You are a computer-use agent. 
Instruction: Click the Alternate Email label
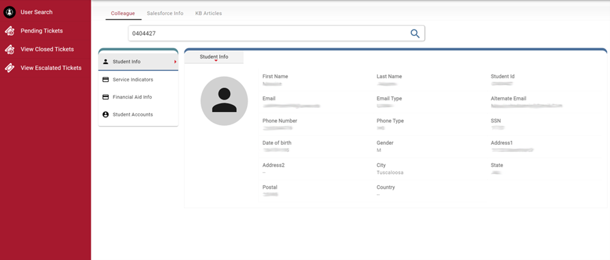point(508,99)
